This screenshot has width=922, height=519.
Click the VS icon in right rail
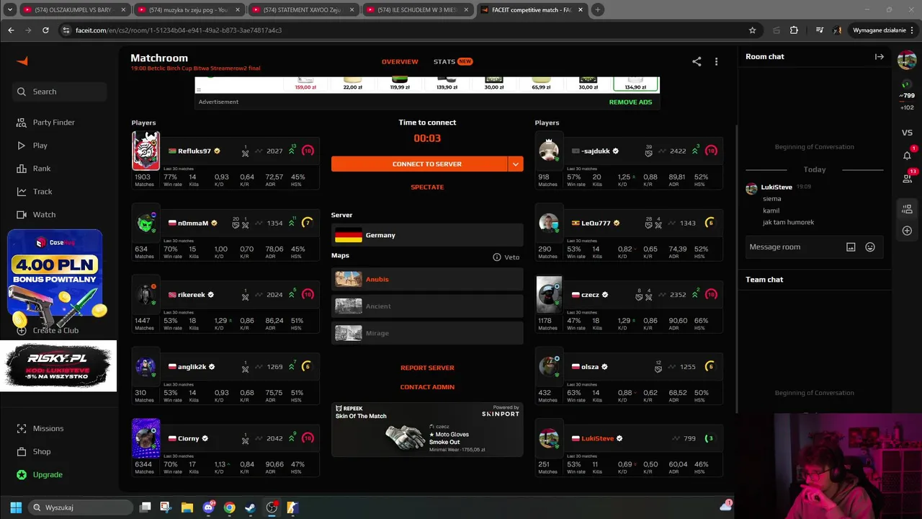click(907, 133)
